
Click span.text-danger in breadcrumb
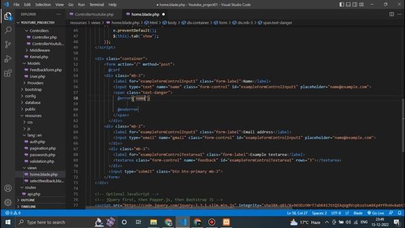point(277,23)
